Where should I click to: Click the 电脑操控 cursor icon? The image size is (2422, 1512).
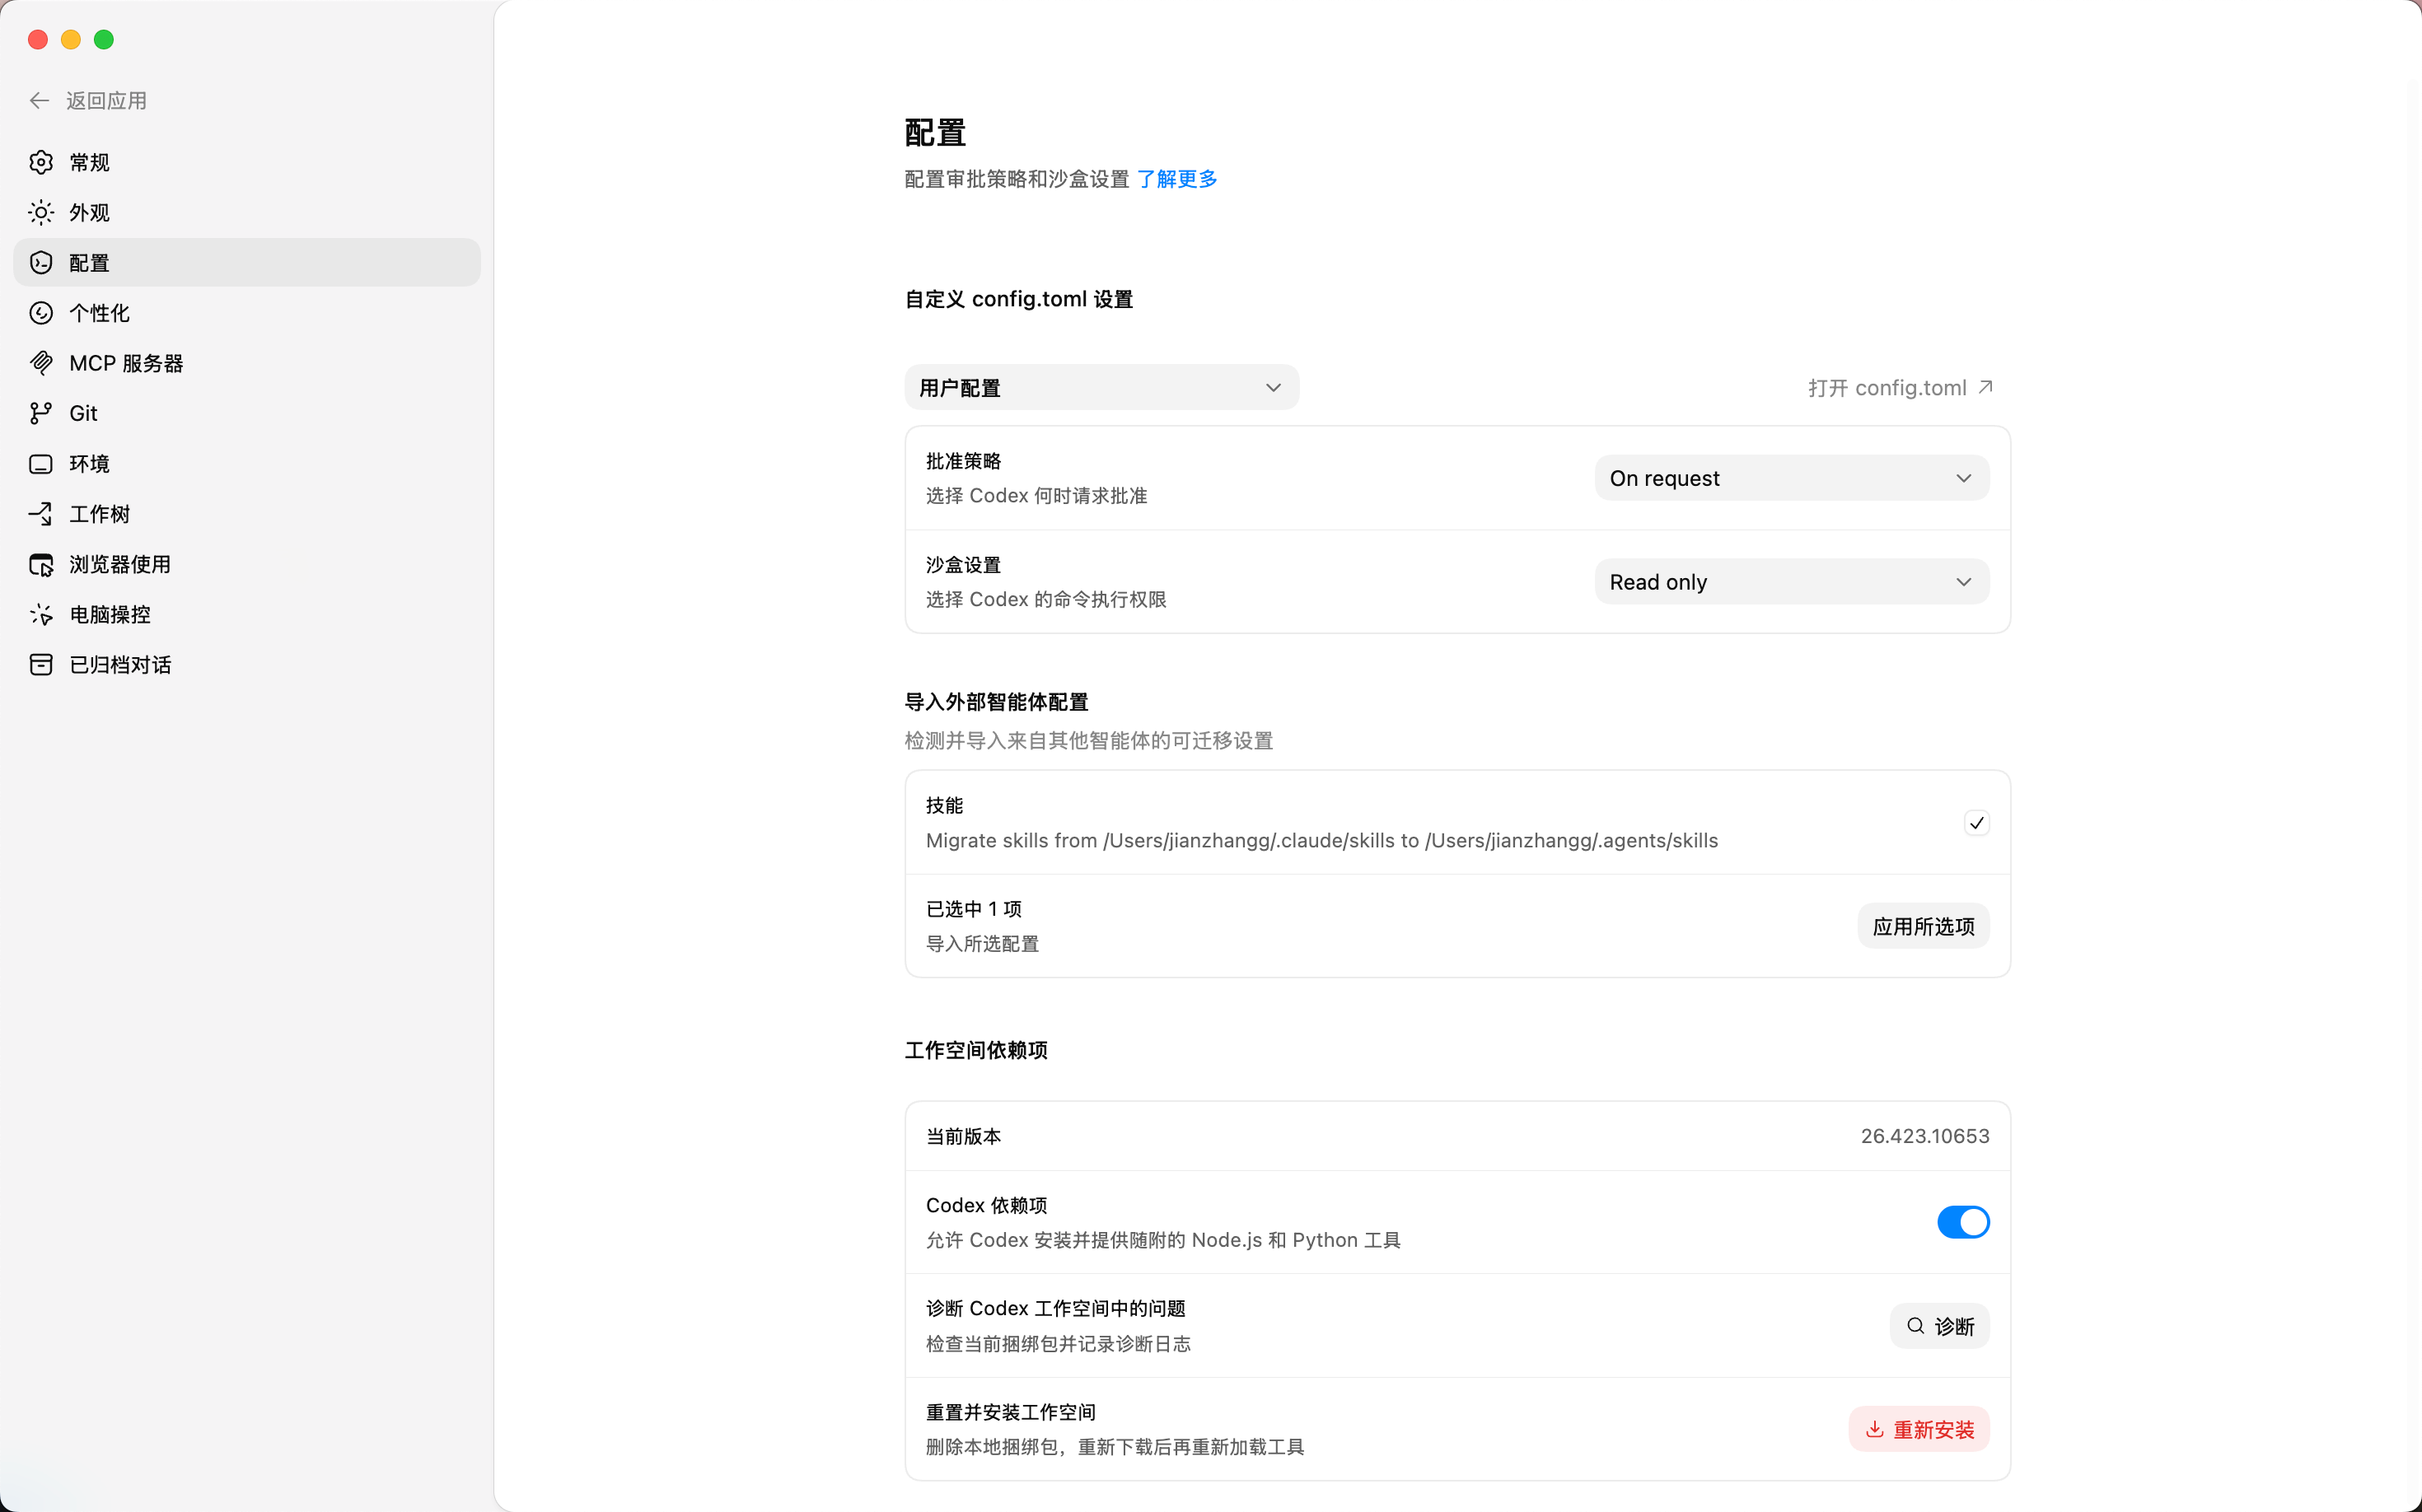coord(41,615)
